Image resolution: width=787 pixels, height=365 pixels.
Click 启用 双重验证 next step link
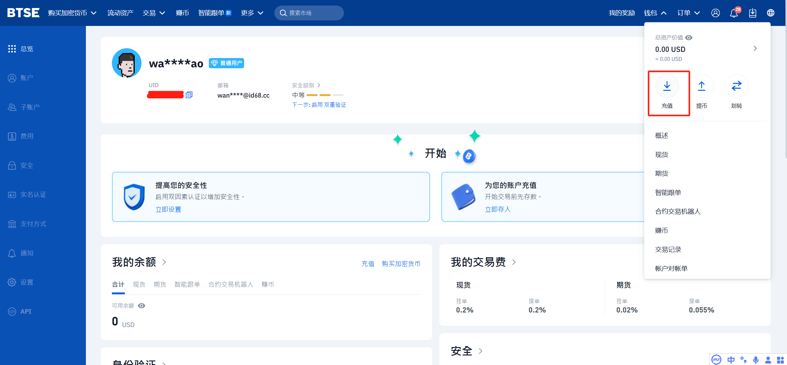click(x=329, y=105)
